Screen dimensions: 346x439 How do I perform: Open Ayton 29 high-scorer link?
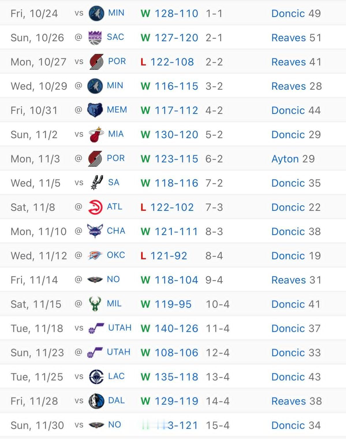293,159
